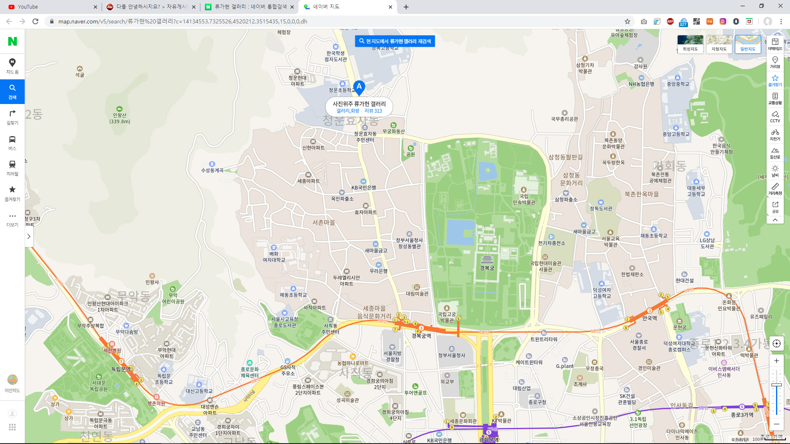Toggle 지적편집도 cadastral overlay
Viewport: 790px width, 444px height.
[x=775, y=44]
